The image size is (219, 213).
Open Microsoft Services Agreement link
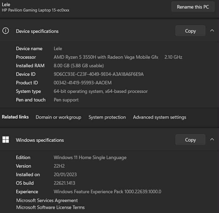click(x=47, y=200)
